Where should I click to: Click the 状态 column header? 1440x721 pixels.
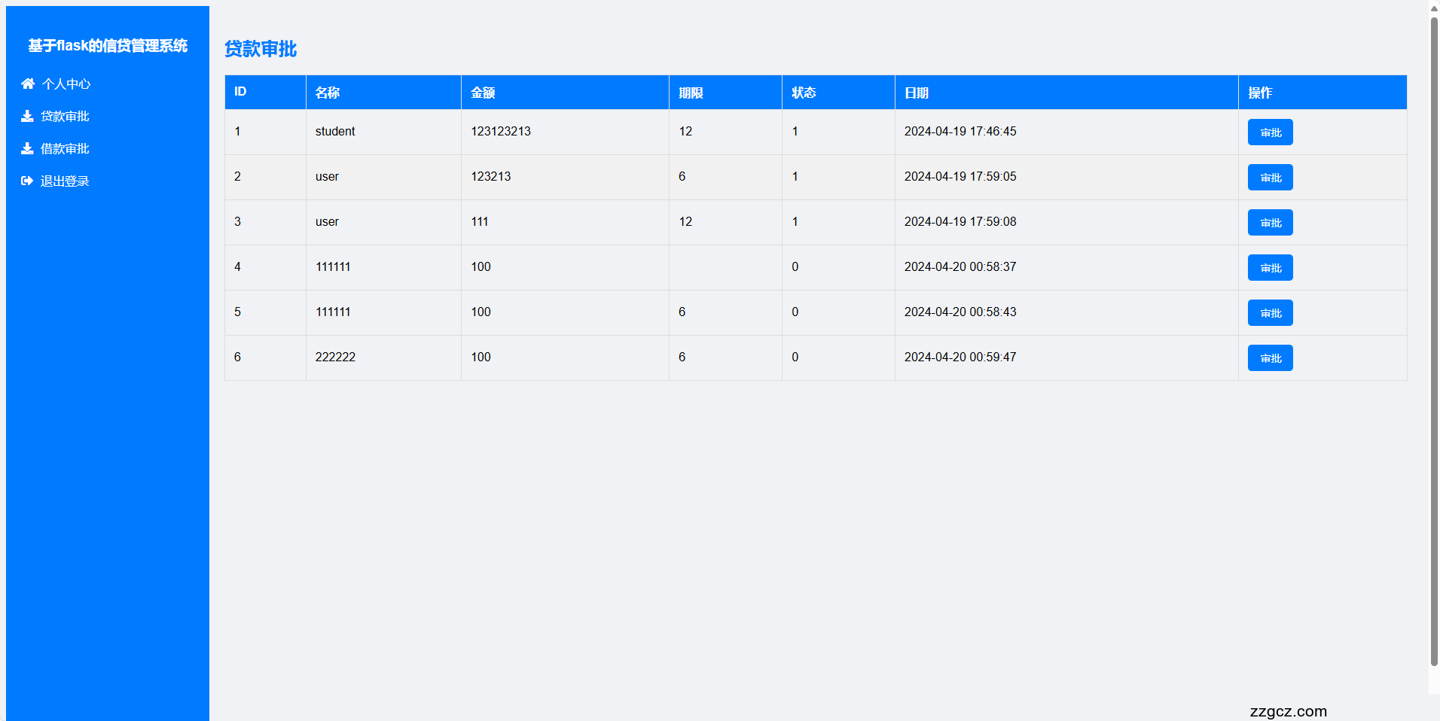pos(804,93)
